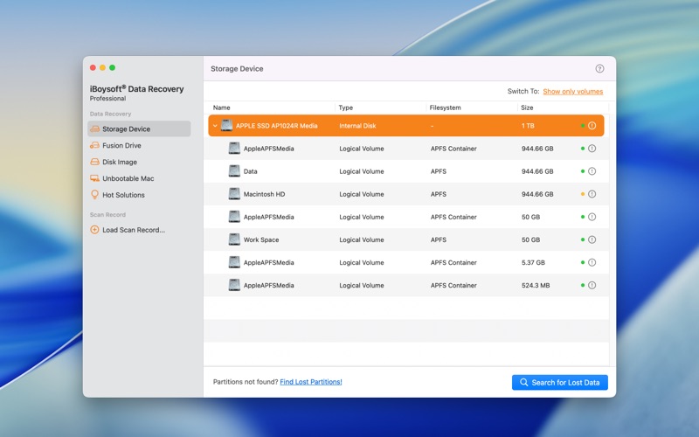Open Hot Solutions section
Image resolution: width=699 pixels, height=437 pixels.
point(123,195)
